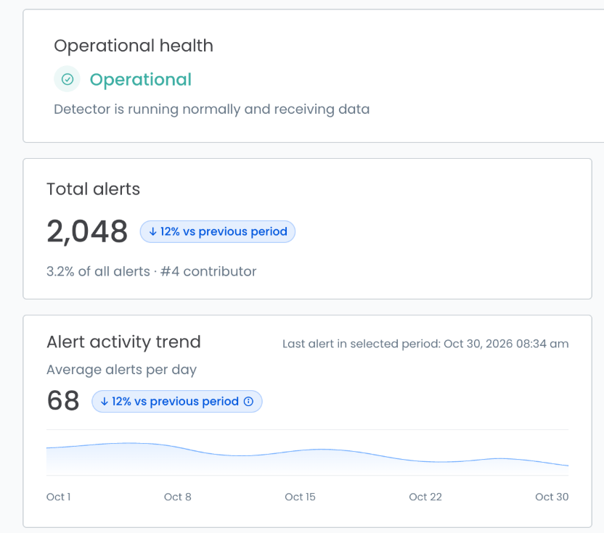This screenshot has height=533, width=604.
Task: Click the 2,048 total alerts value
Action: click(x=87, y=231)
